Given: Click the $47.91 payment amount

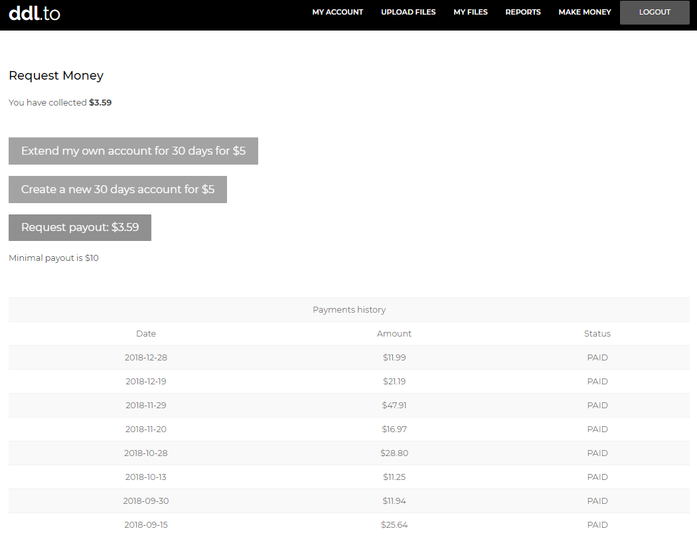Looking at the screenshot, I should tap(394, 406).
